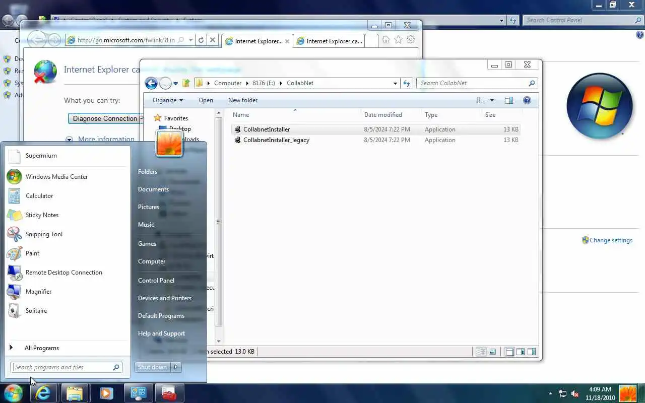Start the Snipping Tool
Image resolution: width=645 pixels, height=403 pixels.
[68, 234]
